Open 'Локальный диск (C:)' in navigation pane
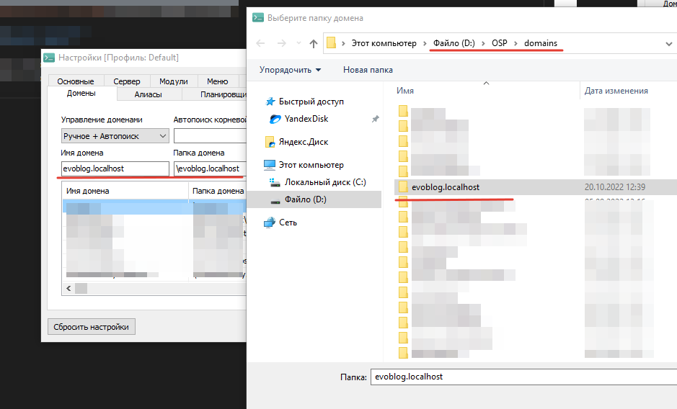The width and height of the screenshot is (677, 409). click(325, 182)
